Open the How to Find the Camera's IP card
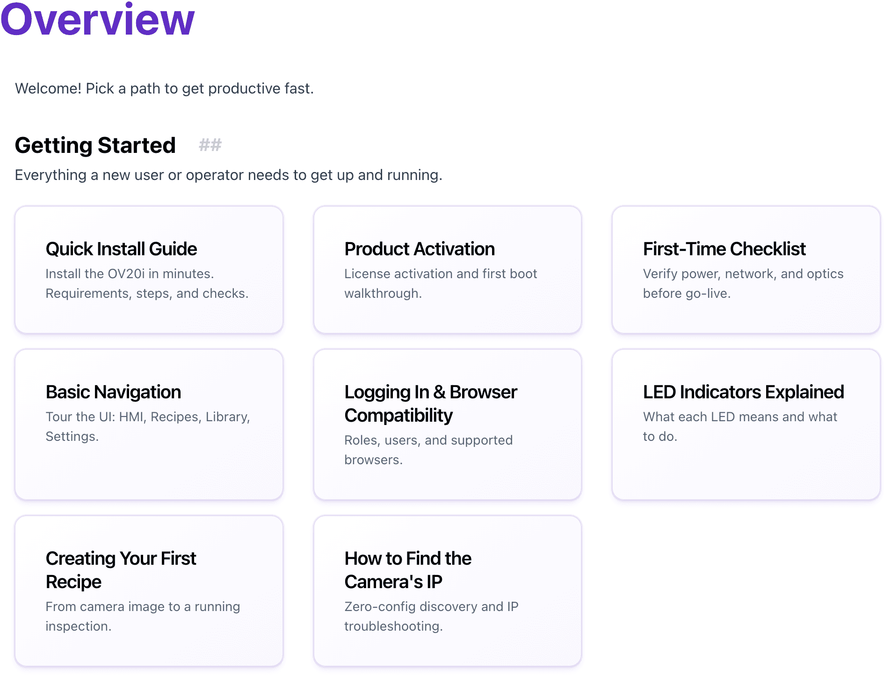The height and width of the screenshot is (676, 884). [447, 590]
